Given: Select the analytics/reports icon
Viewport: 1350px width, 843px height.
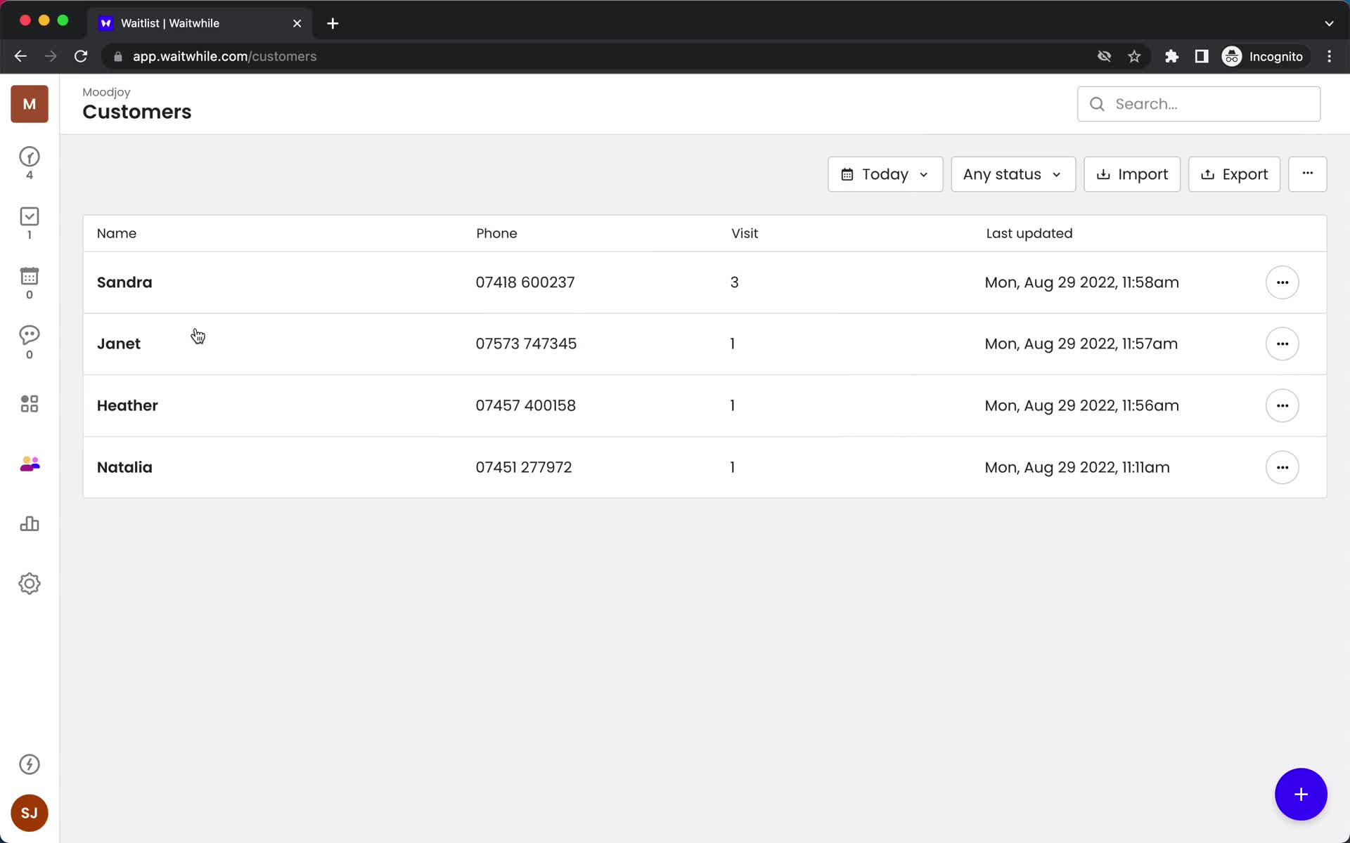Looking at the screenshot, I should (x=28, y=525).
